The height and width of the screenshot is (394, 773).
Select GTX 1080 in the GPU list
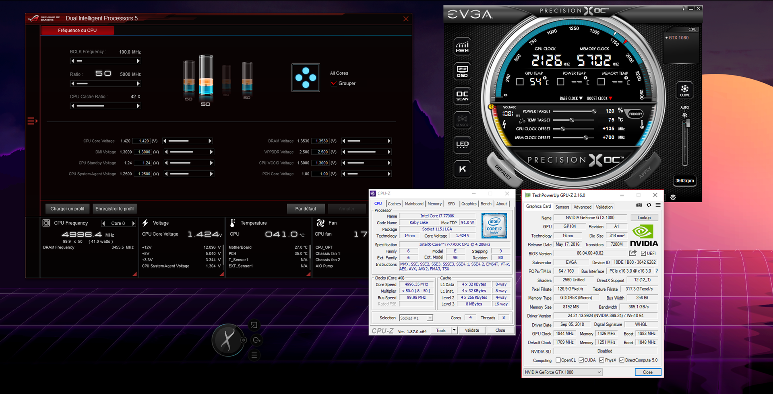click(x=678, y=38)
